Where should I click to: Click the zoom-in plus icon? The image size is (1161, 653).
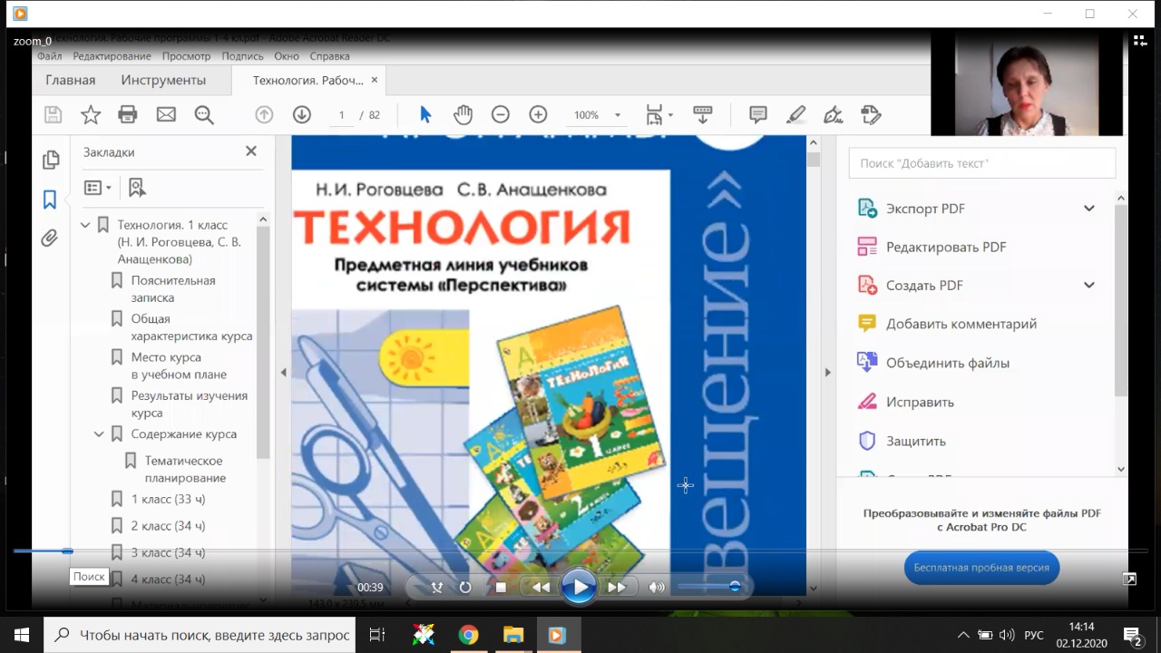[x=538, y=115]
